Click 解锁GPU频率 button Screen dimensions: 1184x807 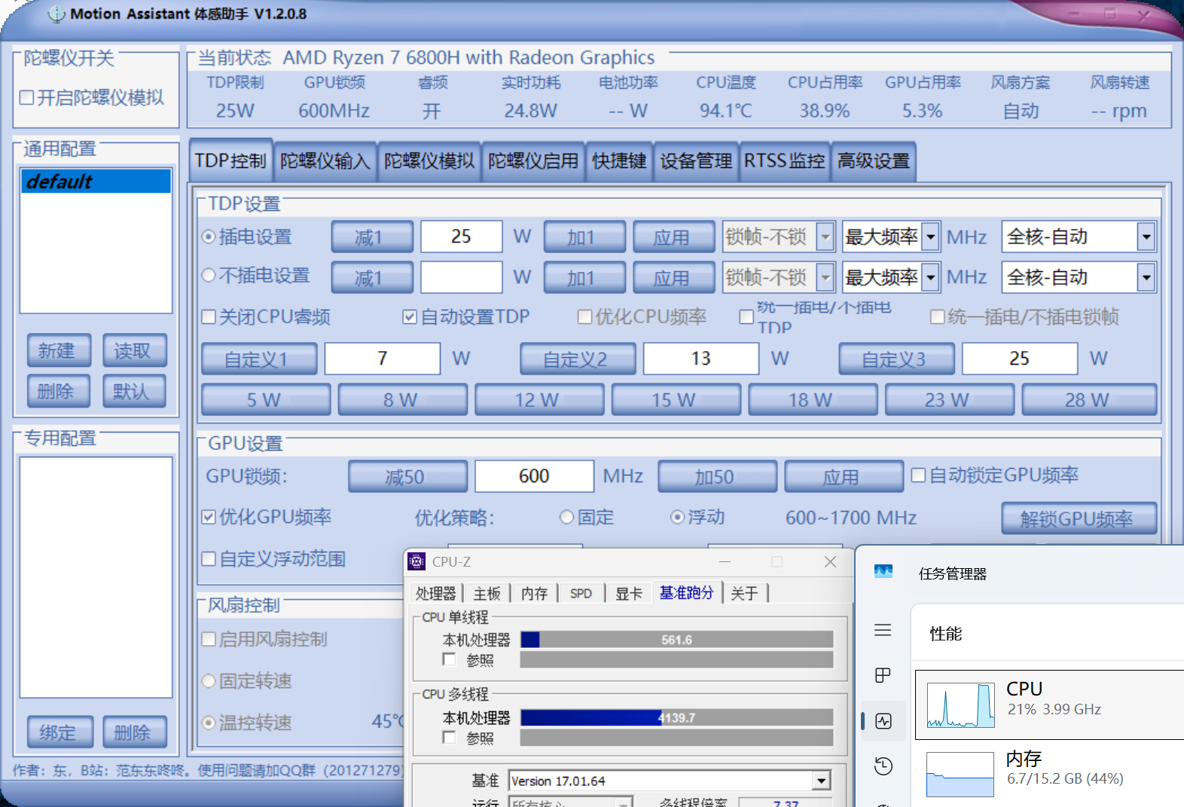pos(1079,518)
